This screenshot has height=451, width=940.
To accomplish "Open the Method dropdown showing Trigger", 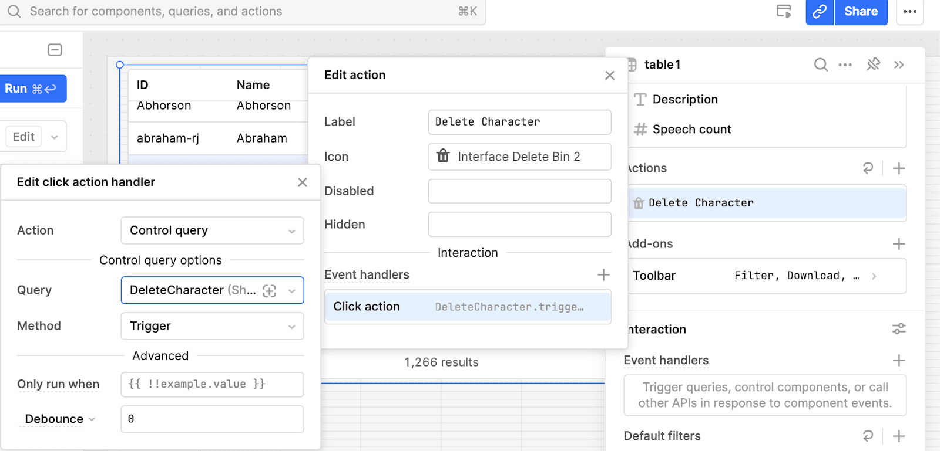I will [x=212, y=326].
